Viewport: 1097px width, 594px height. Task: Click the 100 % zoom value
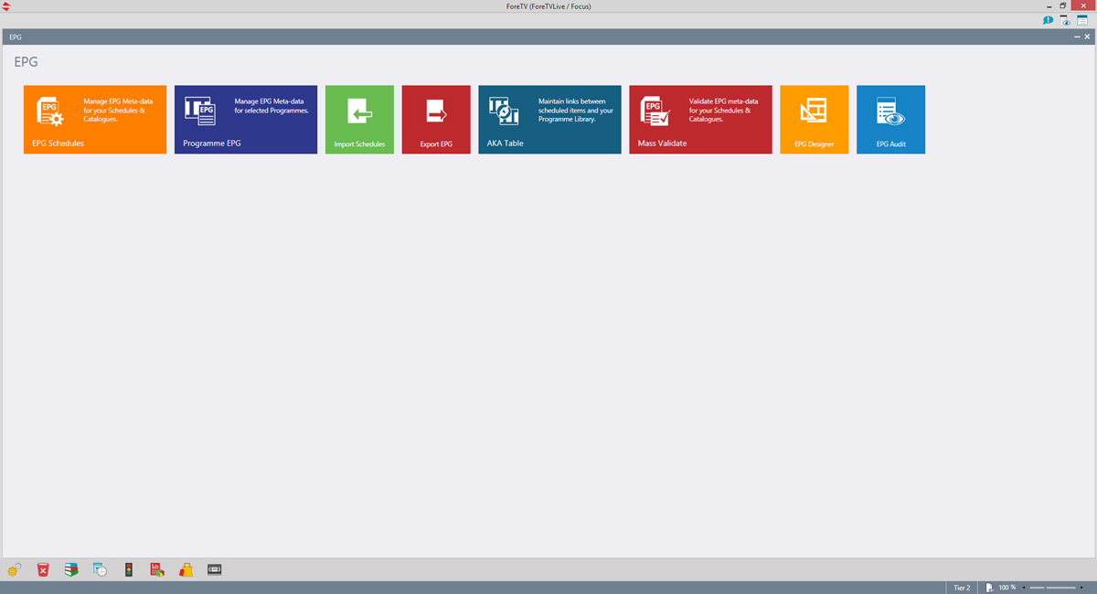1006,588
